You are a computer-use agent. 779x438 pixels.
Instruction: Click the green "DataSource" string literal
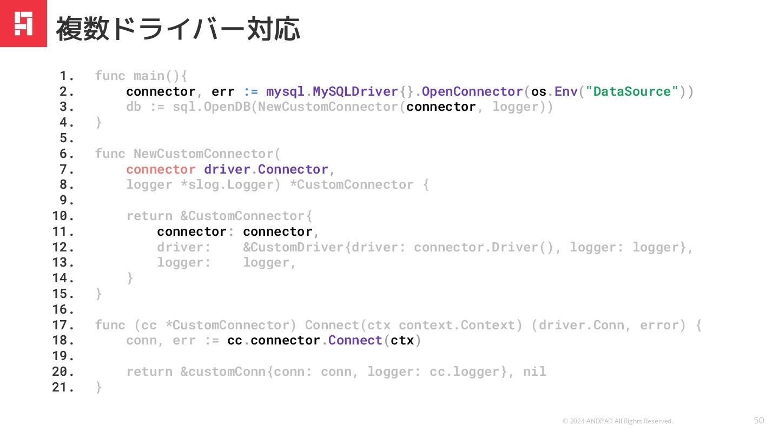tap(632, 91)
